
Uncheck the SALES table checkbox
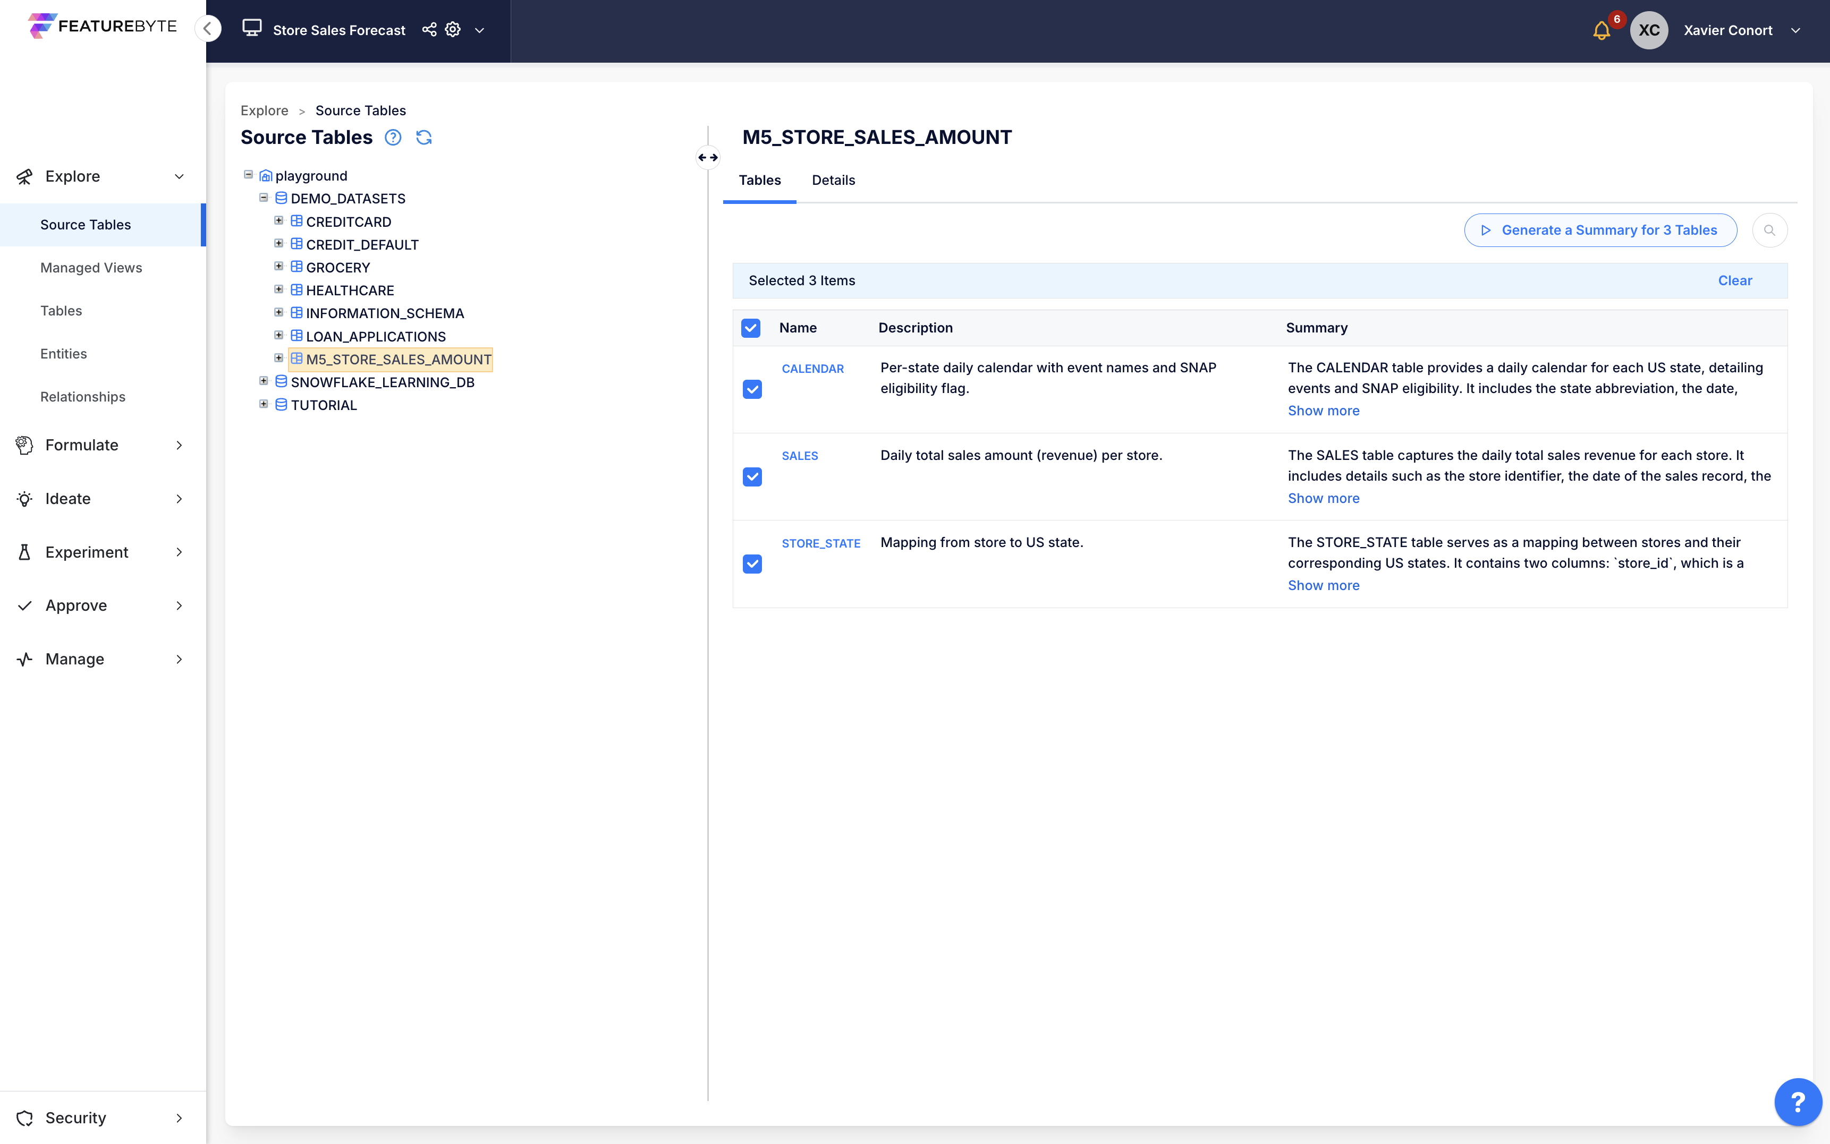752,477
